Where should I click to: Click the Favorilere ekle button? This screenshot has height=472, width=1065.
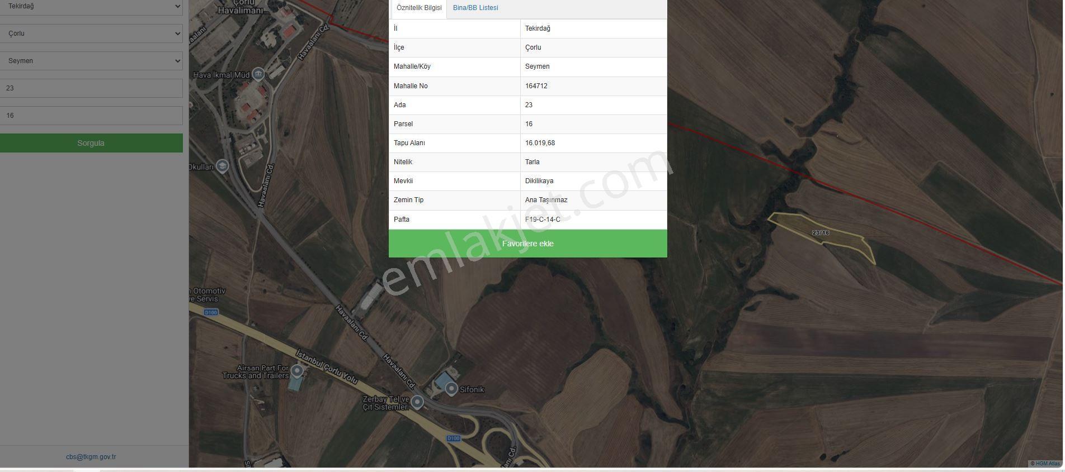(x=527, y=244)
